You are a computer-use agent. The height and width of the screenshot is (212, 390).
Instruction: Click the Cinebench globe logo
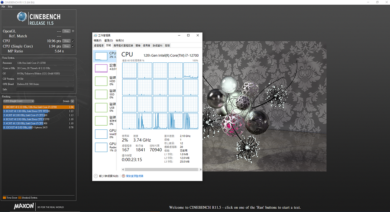click(22, 17)
